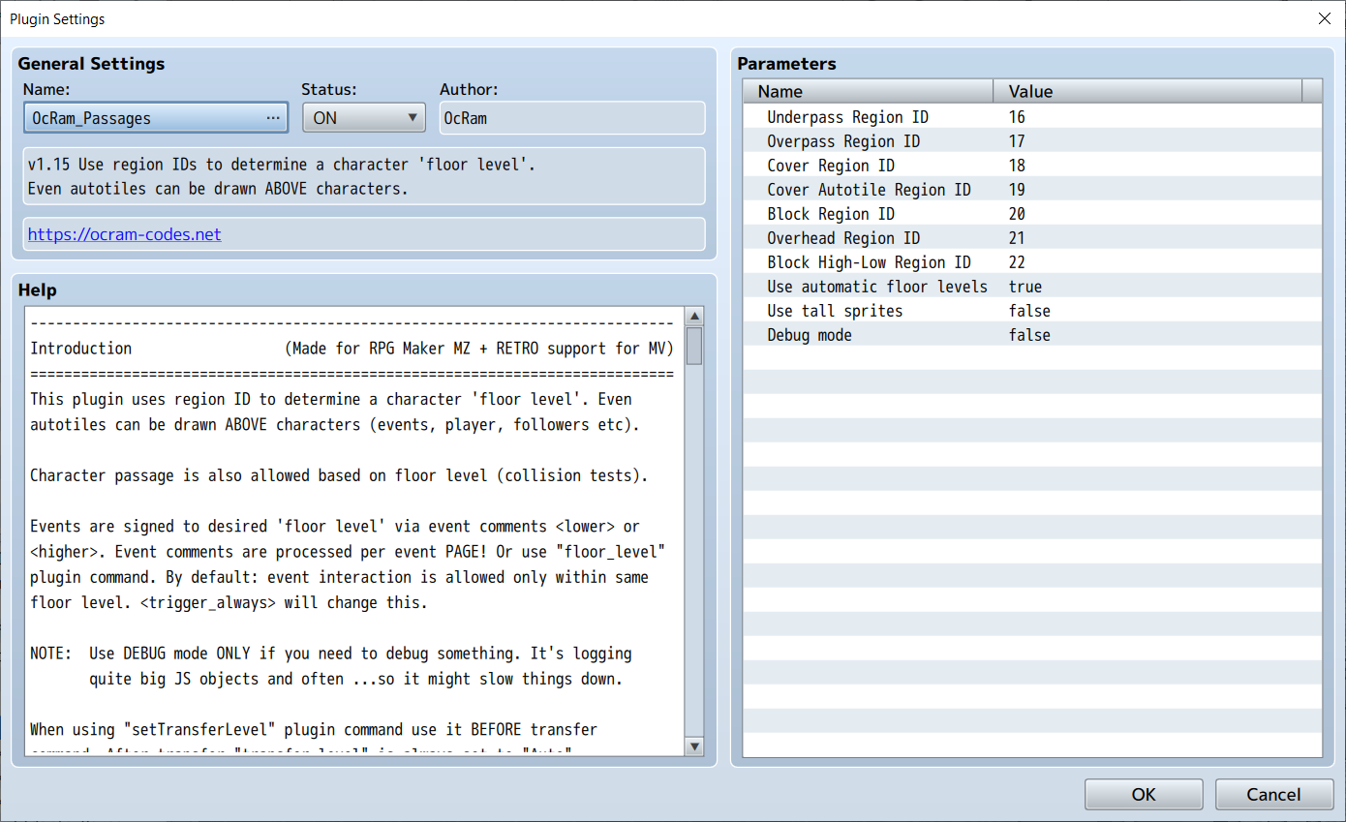
Task: Select the Underpass Region ID row
Action: click(1032, 117)
